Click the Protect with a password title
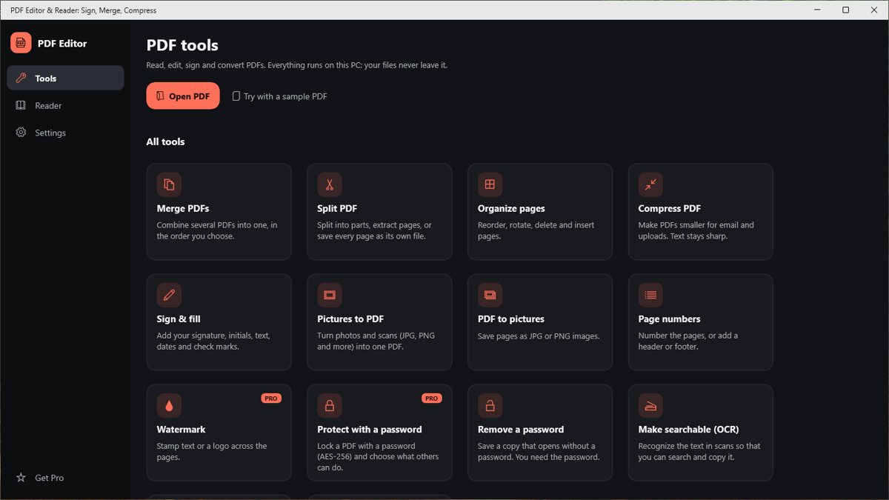Image resolution: width=889 pixels, height=500 pixels. coord(370,430)
